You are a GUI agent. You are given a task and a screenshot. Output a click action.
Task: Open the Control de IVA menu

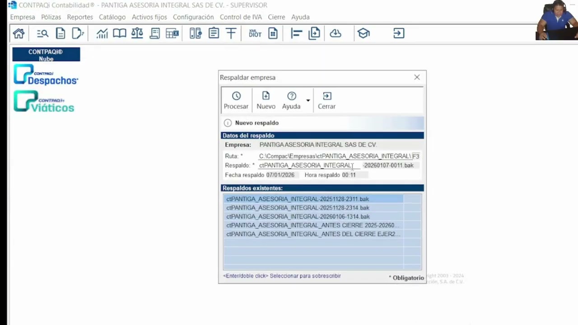tap(241, 17)
